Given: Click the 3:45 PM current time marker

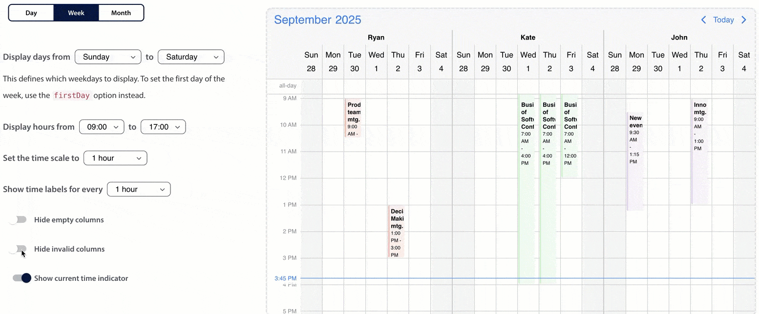Looking at the screenshot, I should (x=285, y=278).
